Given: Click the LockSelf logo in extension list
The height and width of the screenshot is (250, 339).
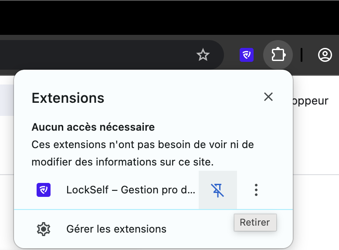Looking at the screenshot, I should [44, 190].
